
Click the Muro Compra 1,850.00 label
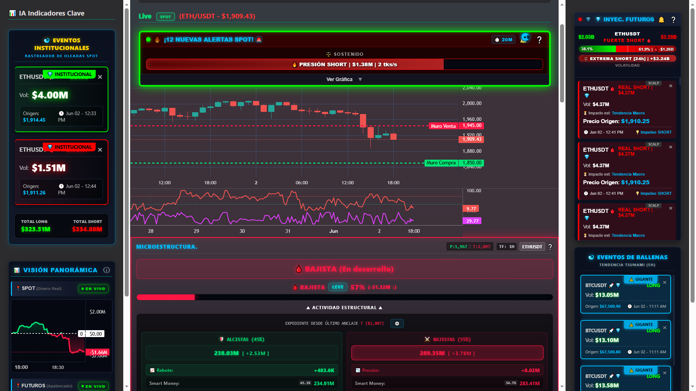pos(454,163)
